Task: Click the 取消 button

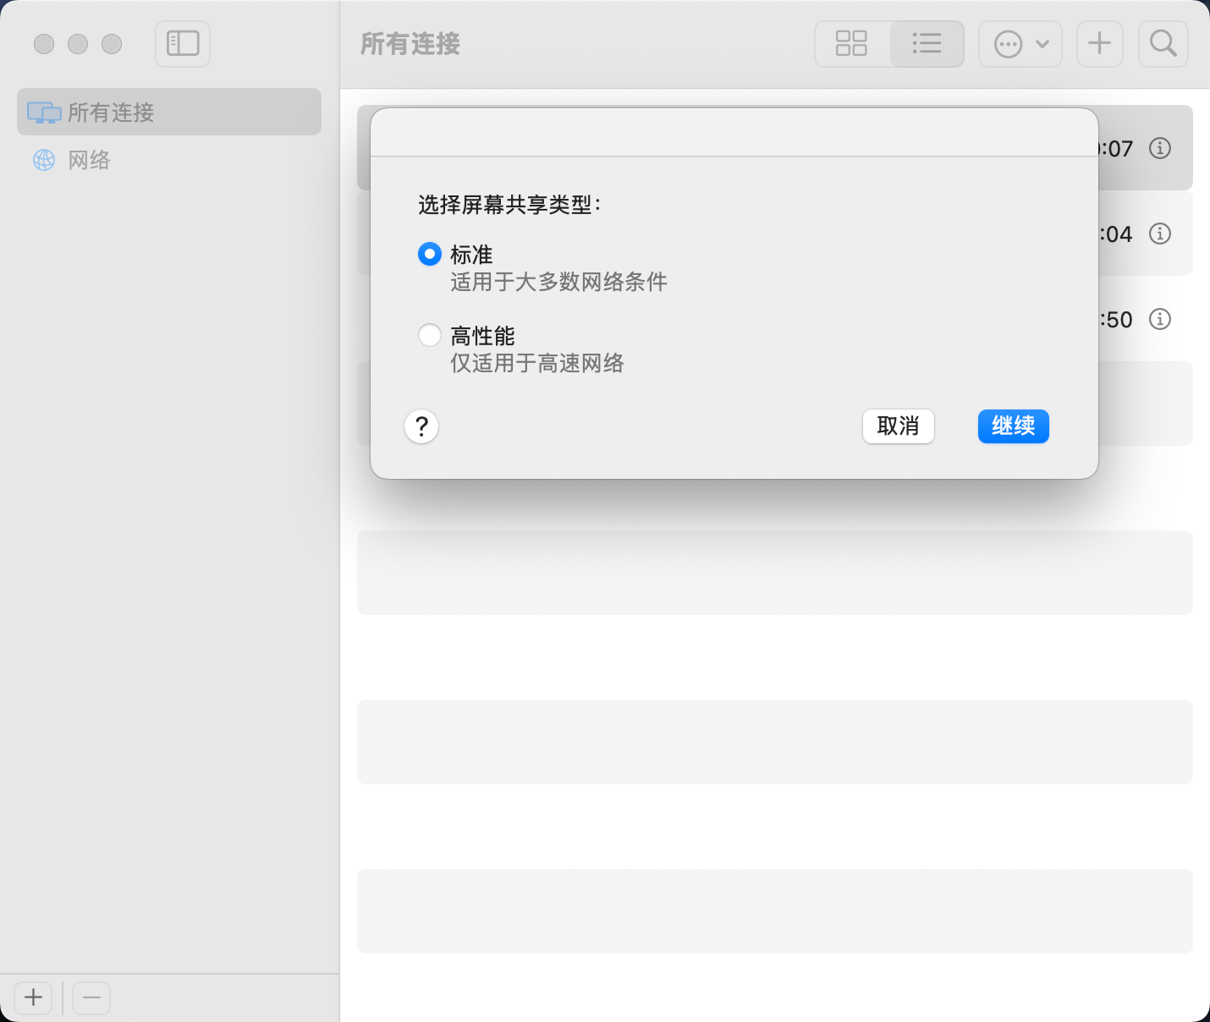Action: (898, 426)
